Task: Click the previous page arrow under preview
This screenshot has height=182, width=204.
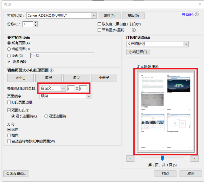Action: tap(130, 158)
